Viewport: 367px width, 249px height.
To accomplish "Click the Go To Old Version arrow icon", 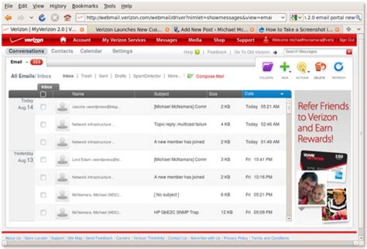I will coord(275,52).
